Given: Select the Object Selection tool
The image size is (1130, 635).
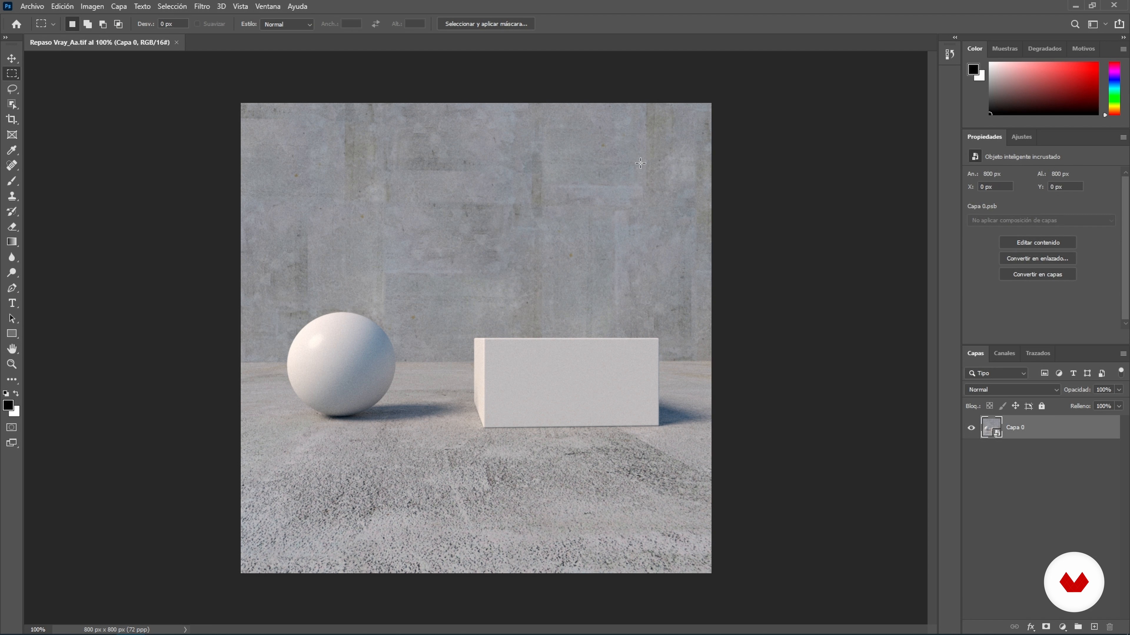Looking at the screenshot, I should 12,104.
